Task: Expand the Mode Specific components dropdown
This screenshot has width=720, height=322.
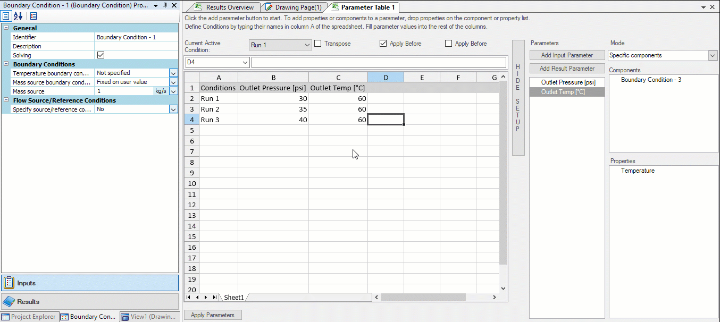Action: pos(713,55)
